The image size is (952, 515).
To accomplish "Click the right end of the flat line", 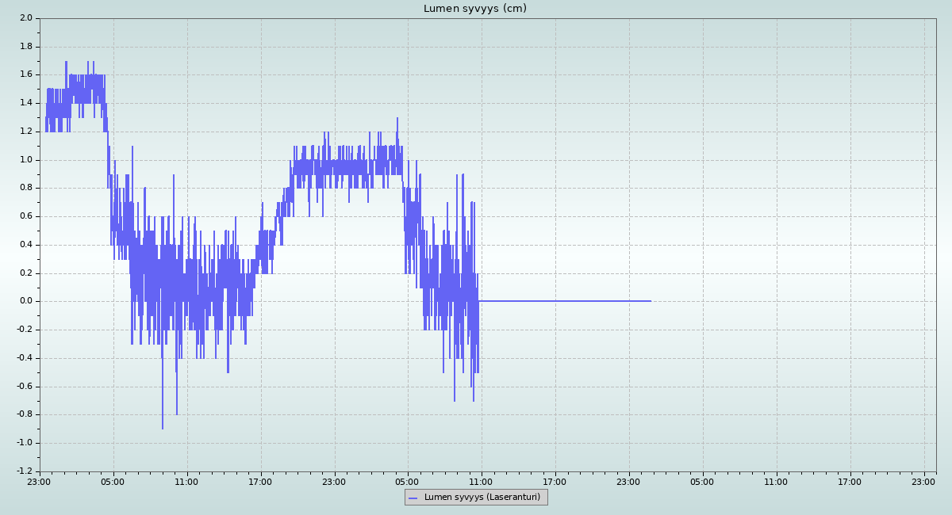I will pos(651,301).
